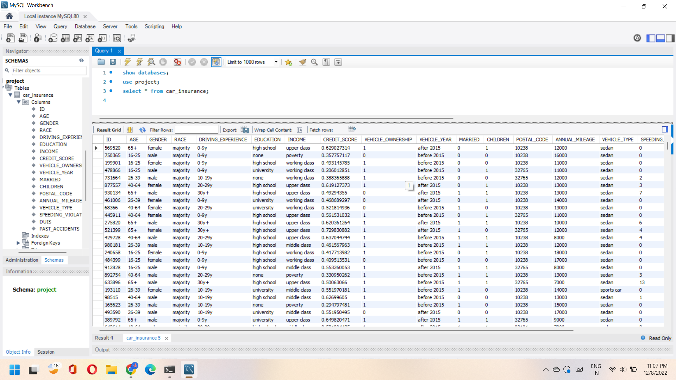Screen dimensions: 676x380
Task: Open the Limit to 1000 rows dropdown
Action: coord(276,62)
